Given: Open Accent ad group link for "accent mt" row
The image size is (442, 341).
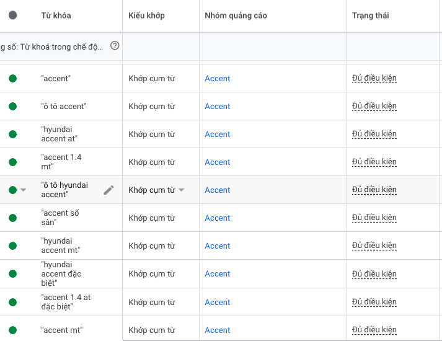Looking at the screenshot, I should [x=218, y=330].
